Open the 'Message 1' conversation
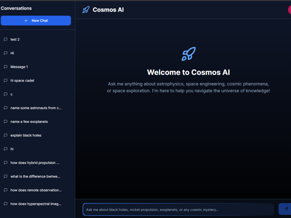Viewport: 291px width, 218px height. 36,67
